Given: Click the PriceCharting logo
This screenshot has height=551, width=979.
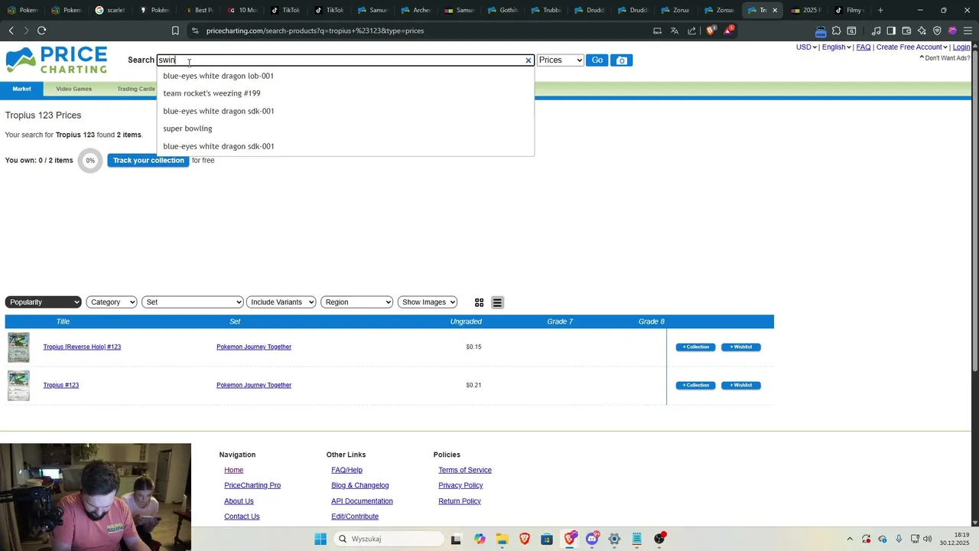Looking at the screenshot, I should click(57, 60).
